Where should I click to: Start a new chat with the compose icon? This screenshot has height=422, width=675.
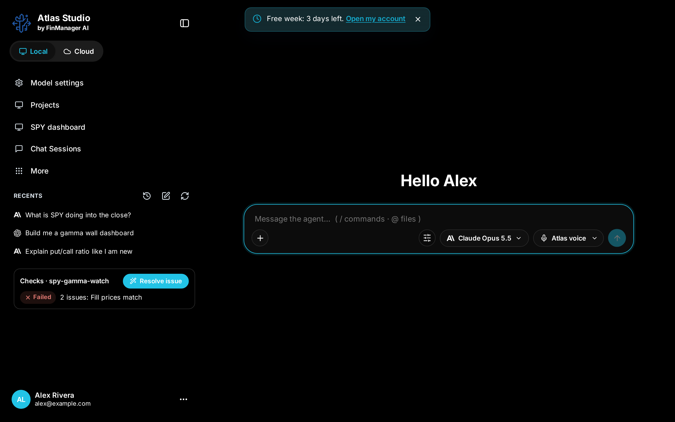(x=166, y=196)
